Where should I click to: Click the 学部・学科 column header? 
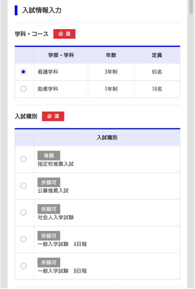[61, 55]
